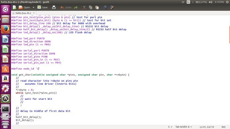Viewport: 230px width, 129px height.
Task: Click the 'void get_char' function line
Action: coord(70,75)
